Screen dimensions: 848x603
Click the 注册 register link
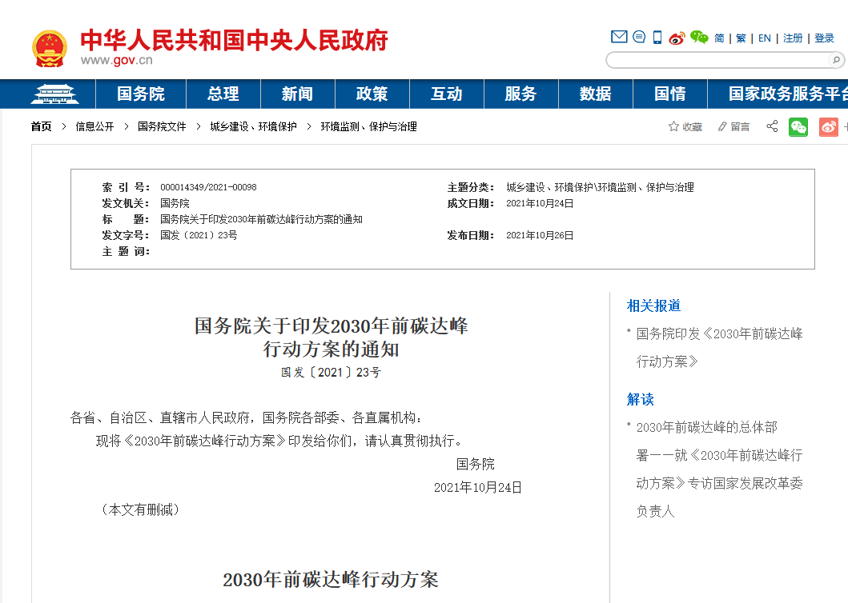coord(793,38)
